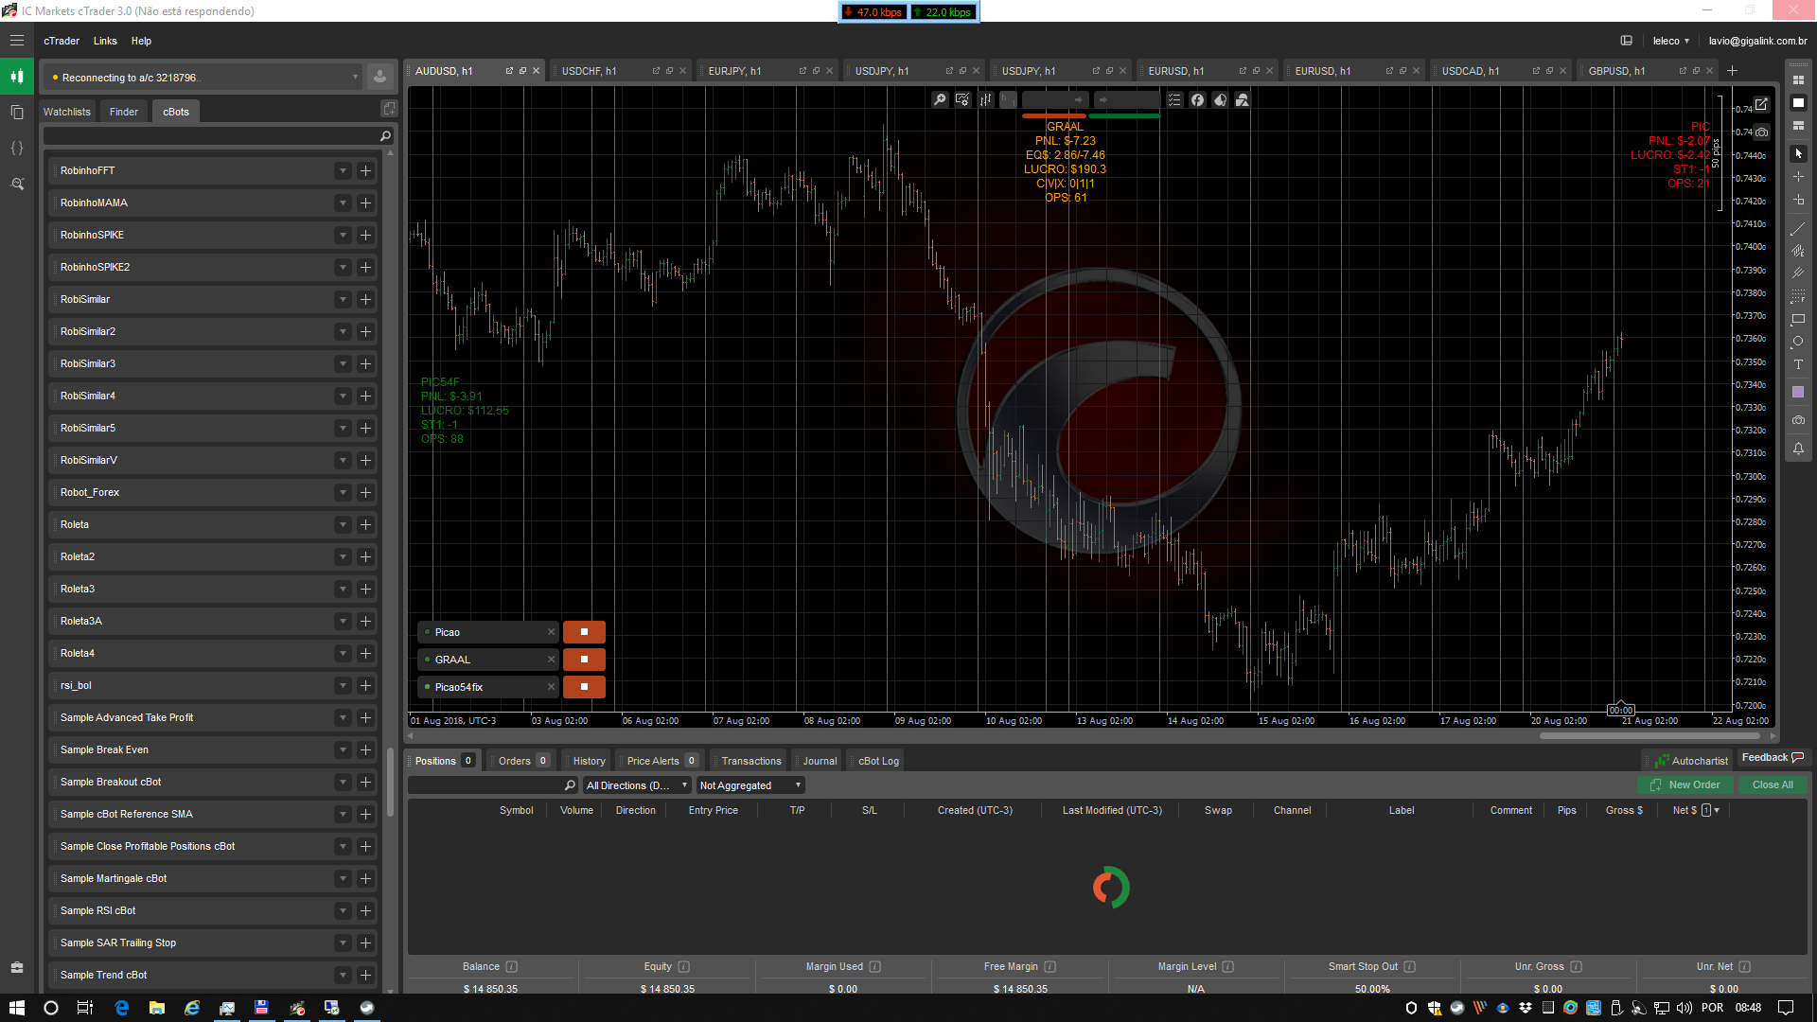
Task: Remove GRAAL instance with its x
Action: pos(551,660)
